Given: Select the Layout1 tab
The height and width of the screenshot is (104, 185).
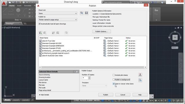Looking at the screenshot, I should 16,100.
